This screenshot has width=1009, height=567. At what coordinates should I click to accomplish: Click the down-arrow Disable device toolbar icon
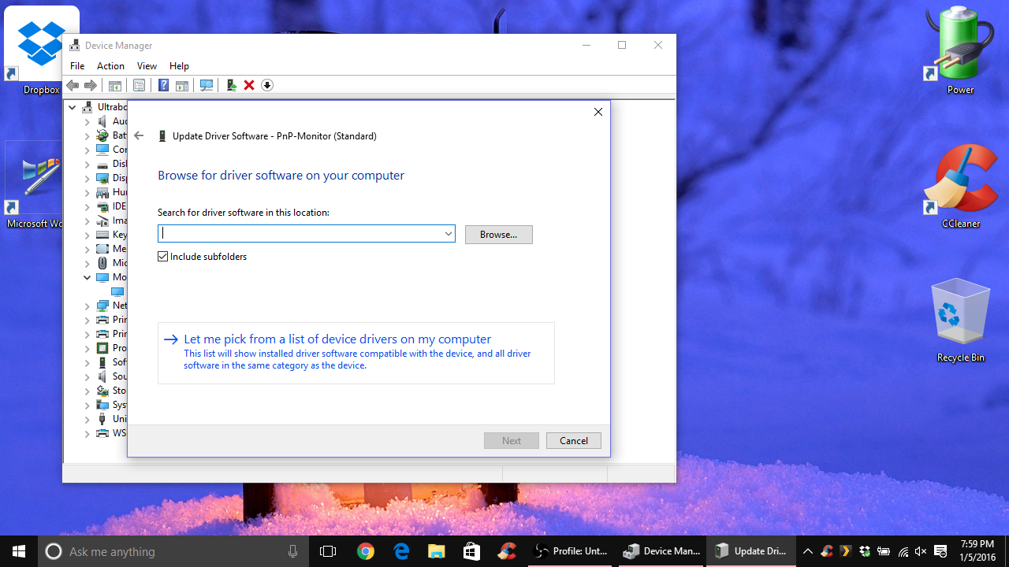point(267,85)
